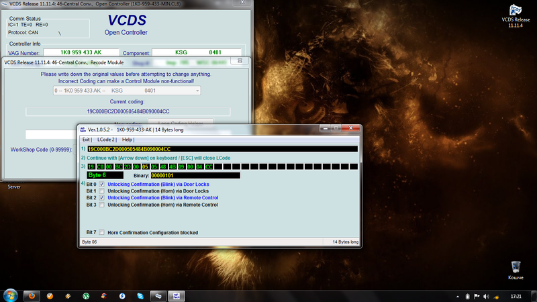
Task: Select the 00 byte cell between C0 and BC
Action: [109, 166]
